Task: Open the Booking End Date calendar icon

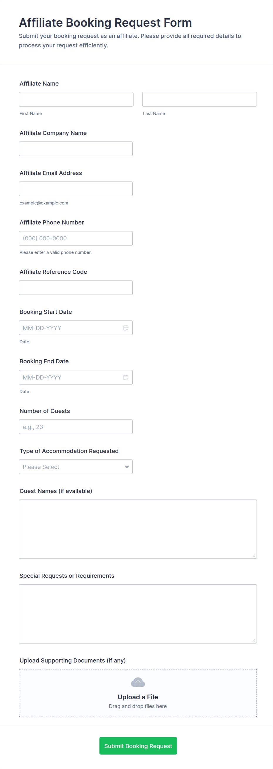Action: pos(126,377)
